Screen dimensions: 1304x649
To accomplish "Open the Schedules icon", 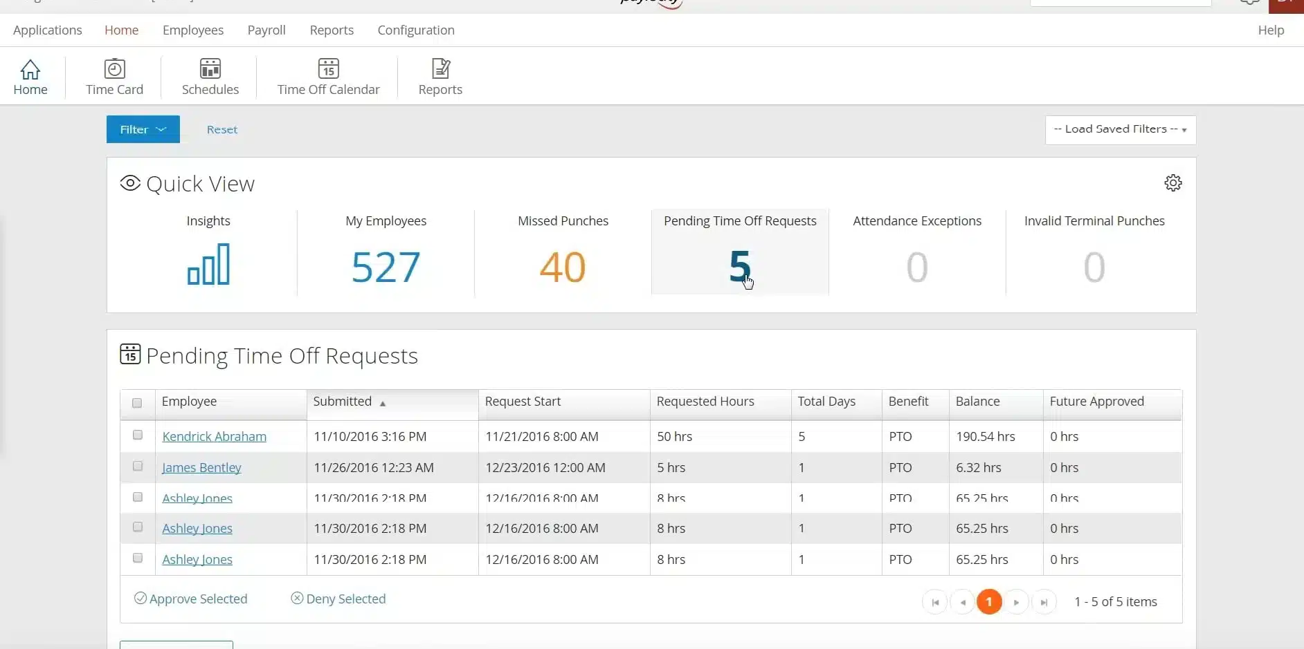I will (x=210, y=69).
